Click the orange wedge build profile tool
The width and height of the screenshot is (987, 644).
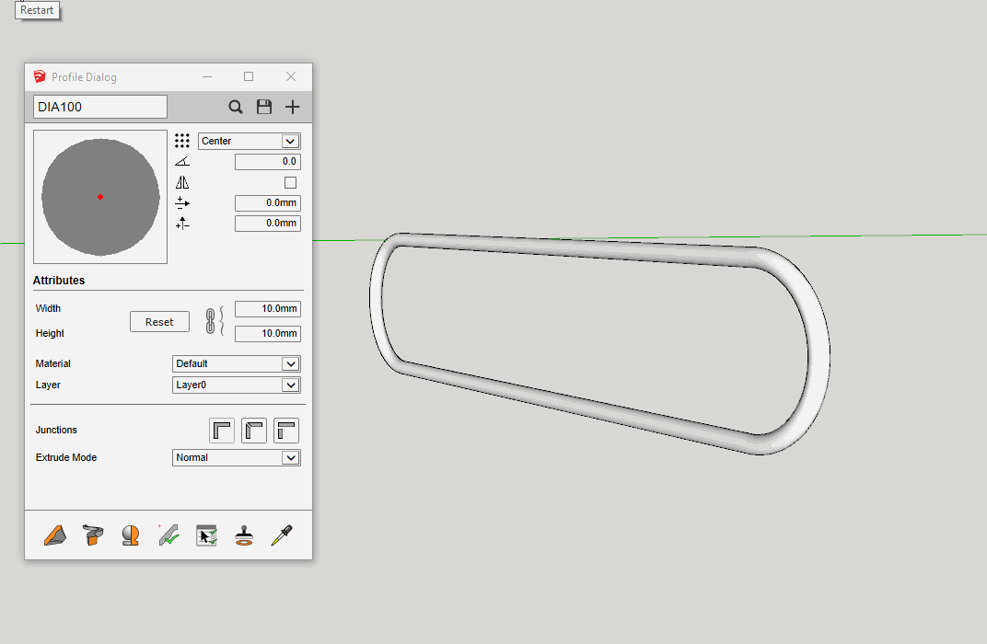pyautogui.click(x=54, y=535)
